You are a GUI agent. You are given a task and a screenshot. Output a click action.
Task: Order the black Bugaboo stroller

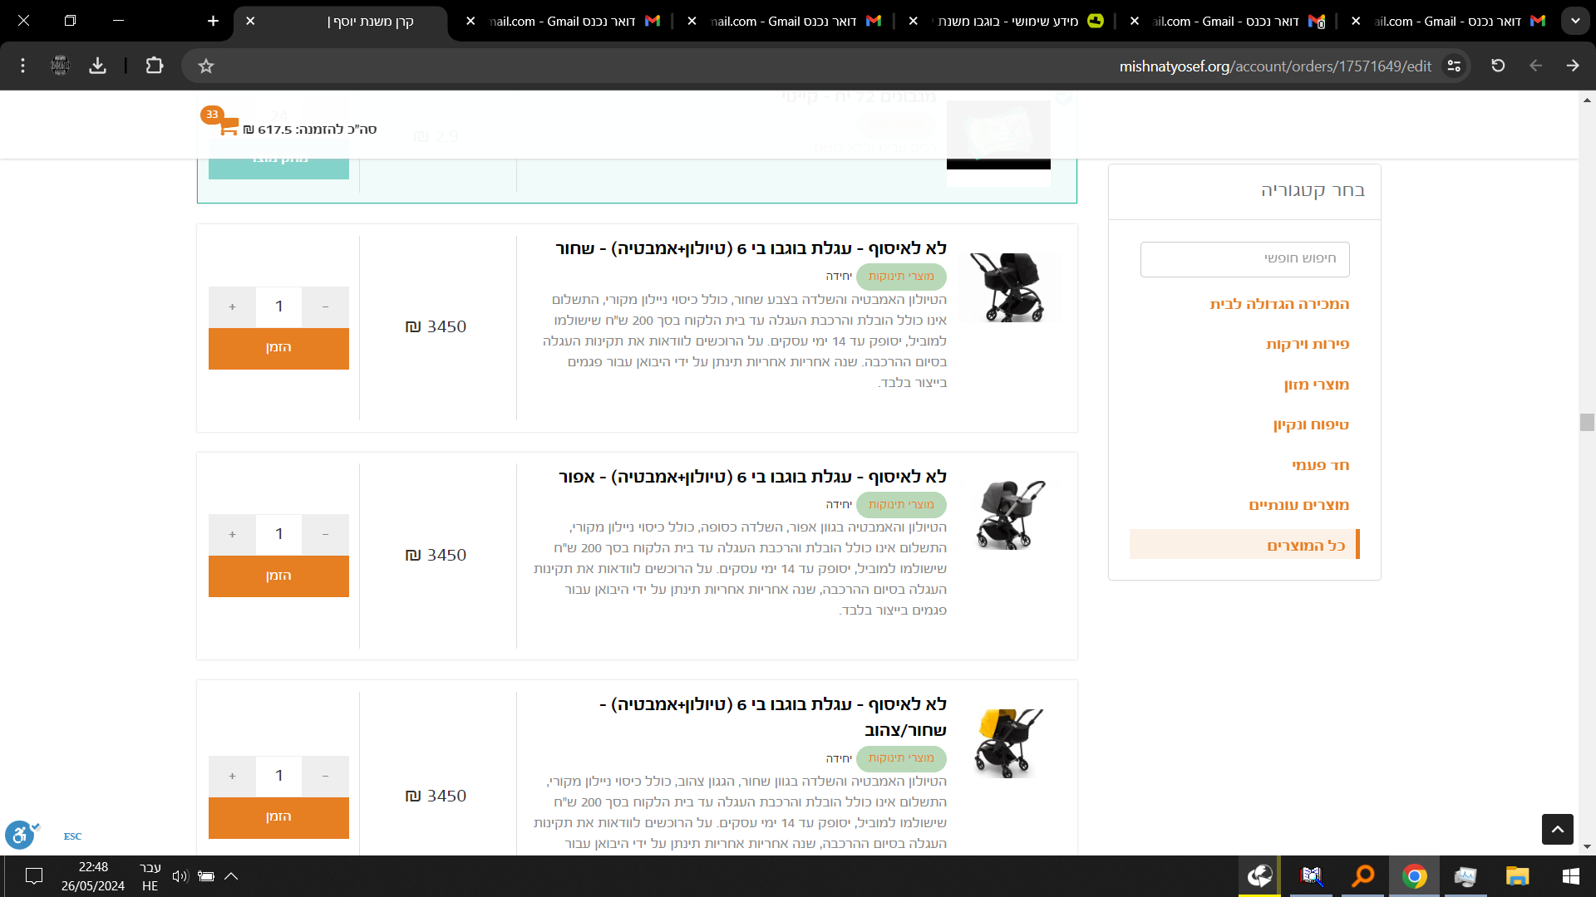[278, 348]
